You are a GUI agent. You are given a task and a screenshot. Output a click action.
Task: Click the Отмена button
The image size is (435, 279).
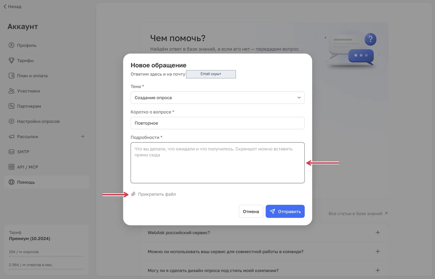point(251,211)
